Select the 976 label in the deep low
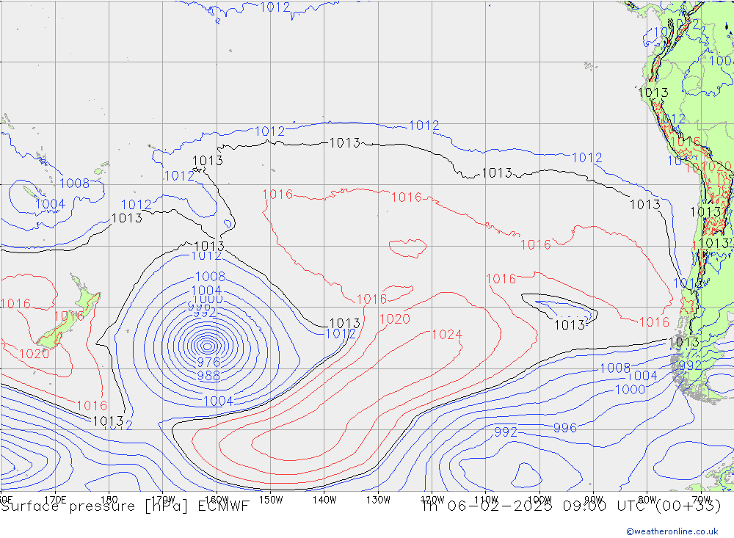The width and height of the screenshot is (734, 538). pyautogui.click(x=208, y=362)
